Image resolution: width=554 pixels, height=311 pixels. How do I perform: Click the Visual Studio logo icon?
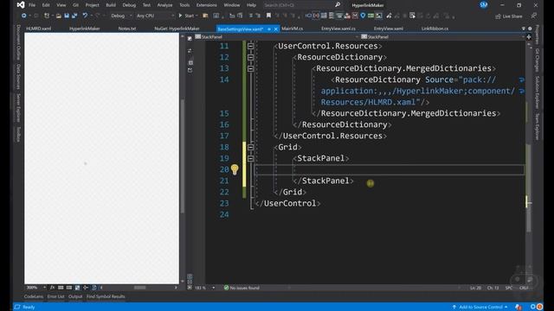pyautogui.click(x=21, y=5)
